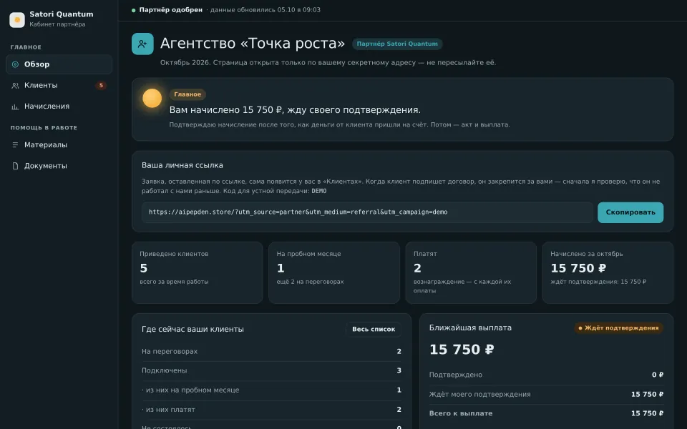
Task: Click the из них на пробном месяце row
Action: 271,390
